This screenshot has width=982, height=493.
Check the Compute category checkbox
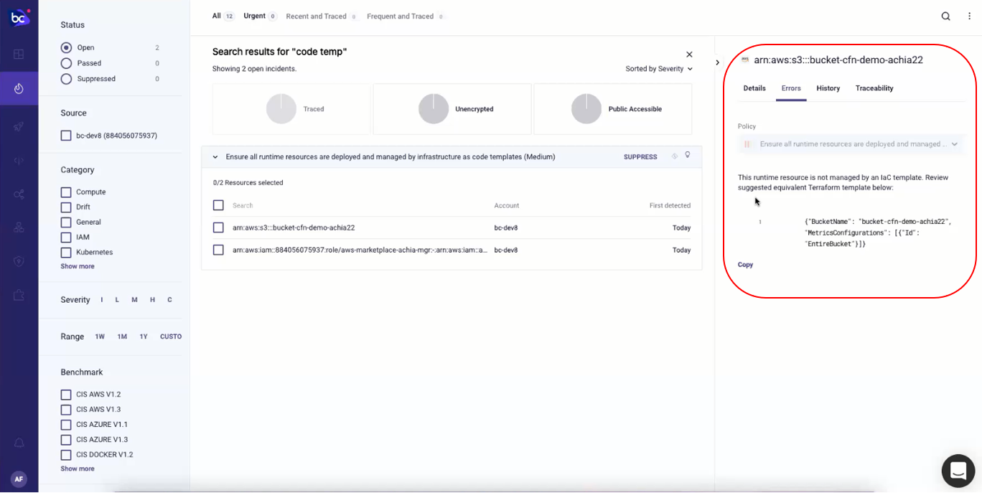coord(66,192)
